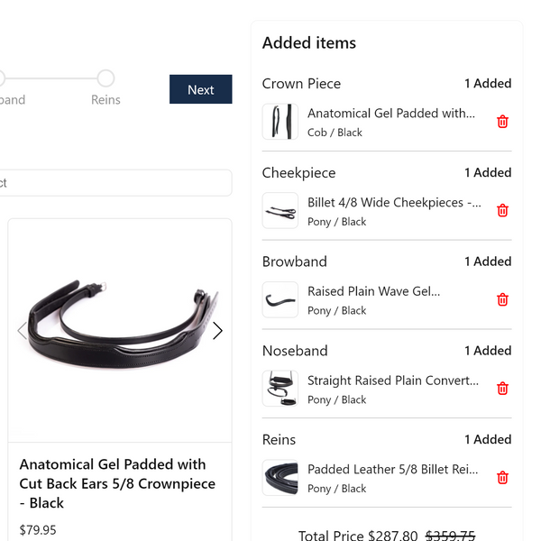The width and height of the screenshot is (541, 541).
Task: Click the Reins step label
Action: coord(105,100)
